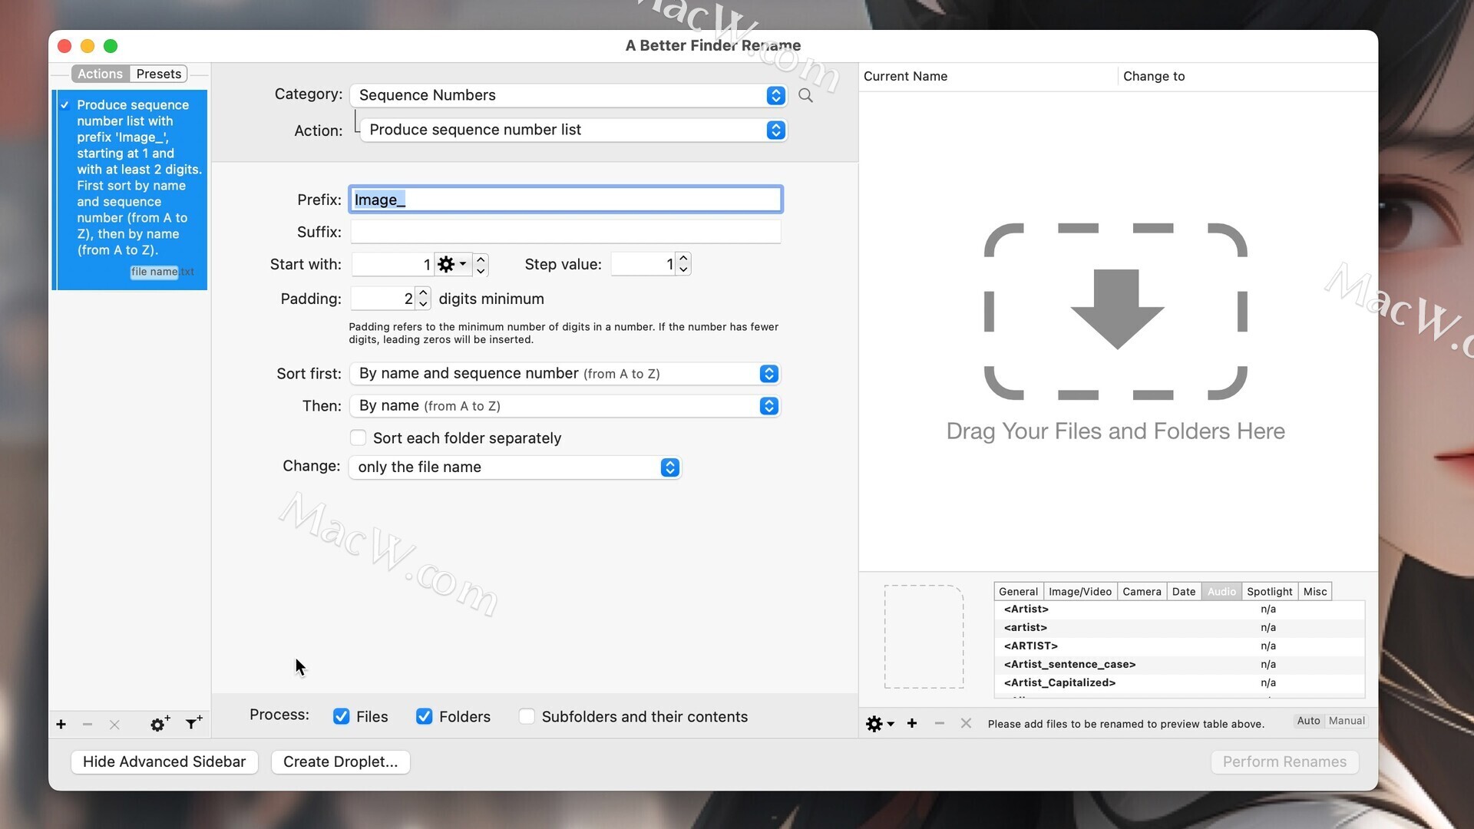Open the Image/Video metadata tab
The width and height of the screenshot is (1474, 829).
[x=1079, y=591]
